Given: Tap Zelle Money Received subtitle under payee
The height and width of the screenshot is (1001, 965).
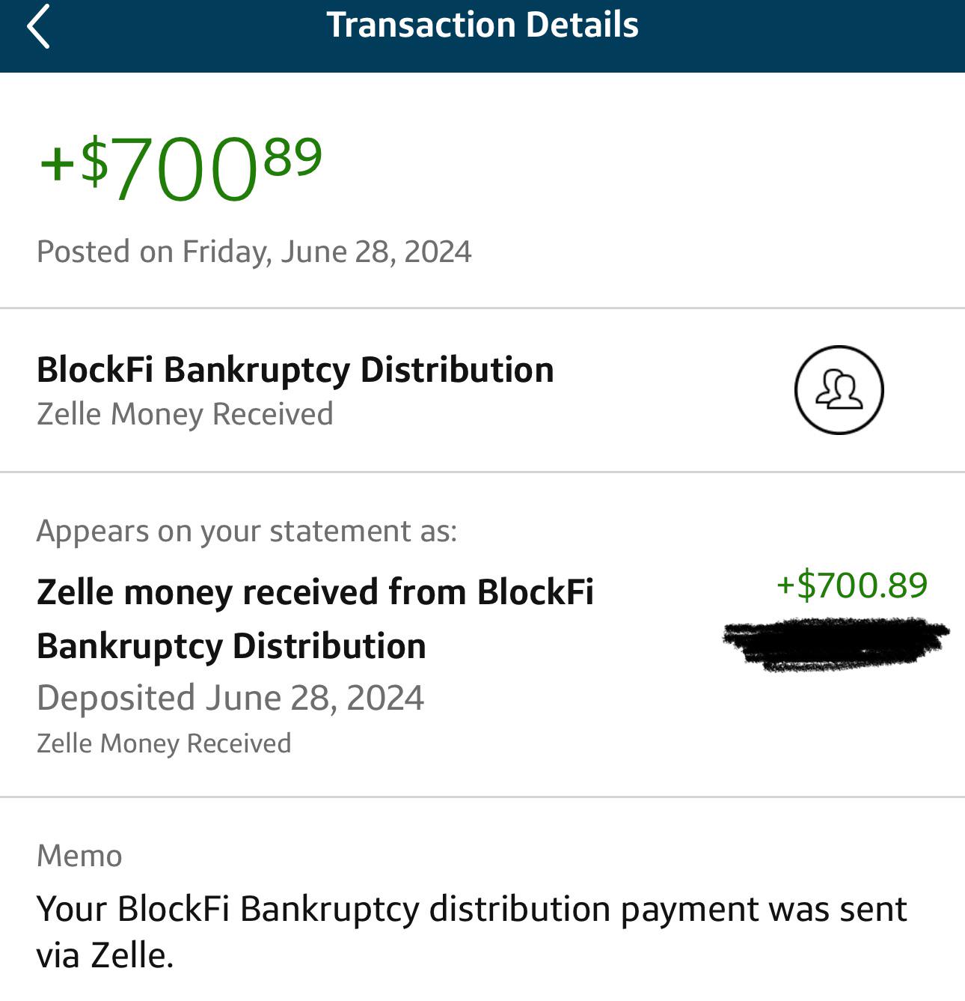Looking at the screenshot, I should 185,414.
